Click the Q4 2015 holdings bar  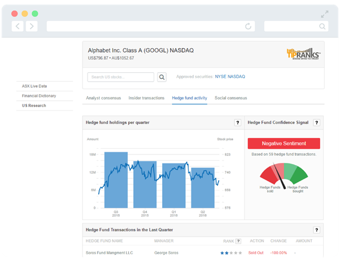[x=145, y=184]
